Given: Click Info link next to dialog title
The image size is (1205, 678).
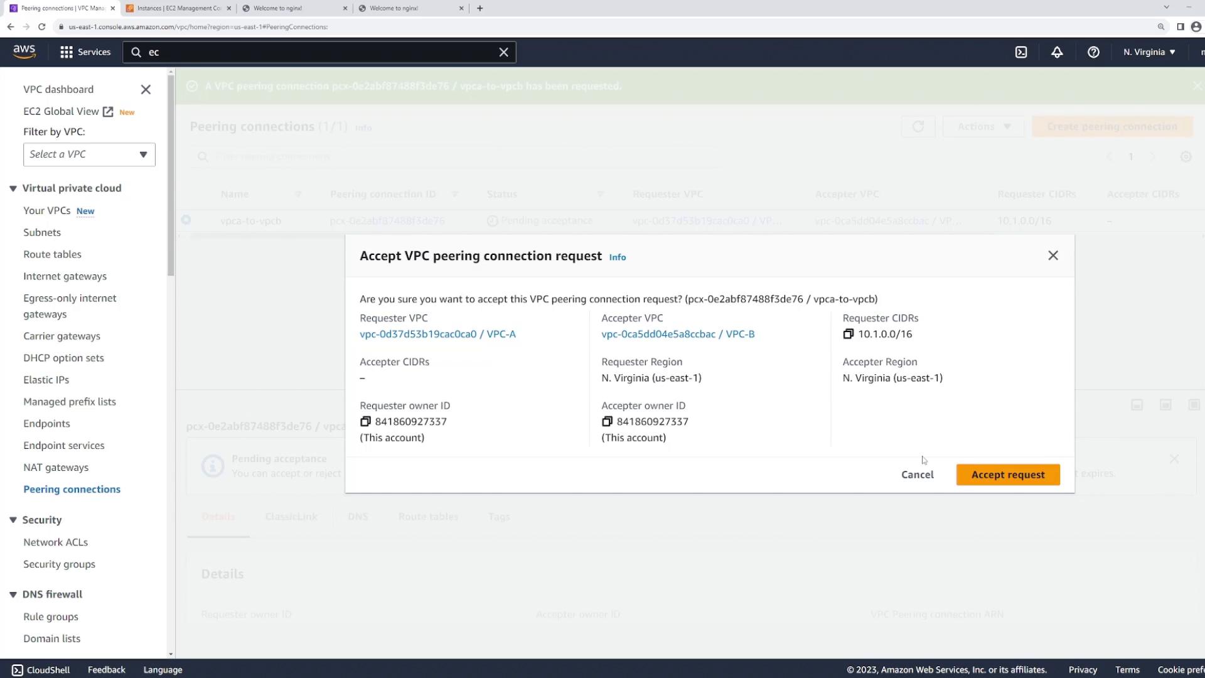Looking at the screenshot, I should pyautogui.click(x=618, y=257).
